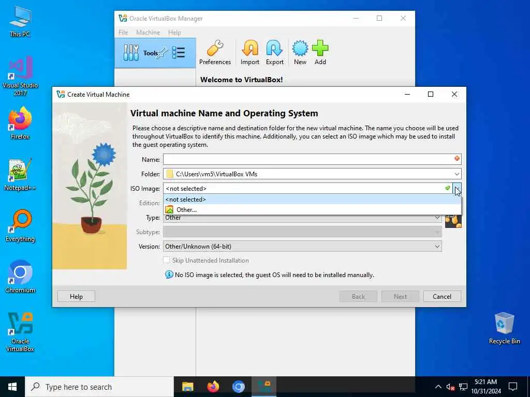This screenshot has height=397, width=530.
Task: Select the Everything desktop shortcut
Action: point(20,225)
